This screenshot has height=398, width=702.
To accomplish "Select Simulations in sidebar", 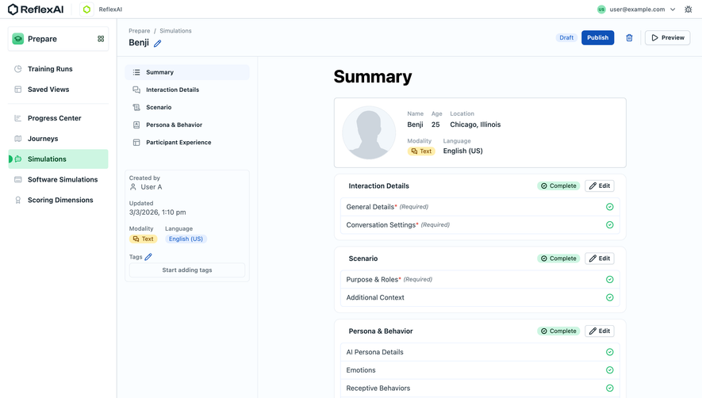I will tap(58, 159).
